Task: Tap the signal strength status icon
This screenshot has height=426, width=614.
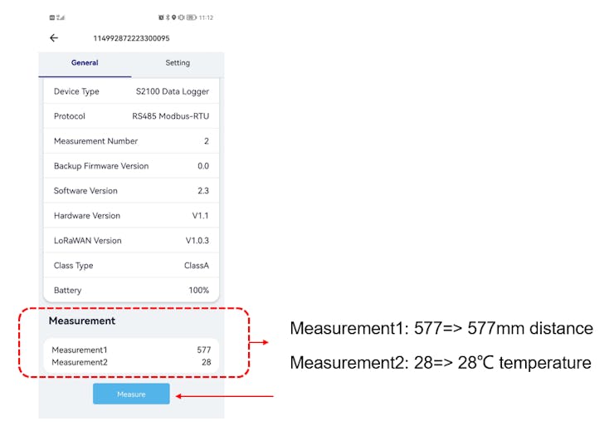Action: pyautogui.click(x=61, y=17)
